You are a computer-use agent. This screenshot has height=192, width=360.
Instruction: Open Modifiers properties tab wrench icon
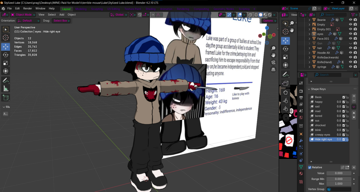(301, 140)
